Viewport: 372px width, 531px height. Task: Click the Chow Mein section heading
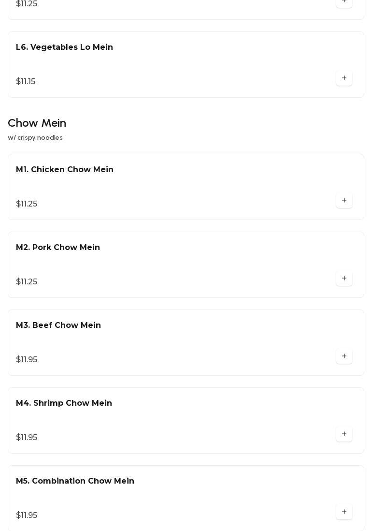[x=37, y=123]
